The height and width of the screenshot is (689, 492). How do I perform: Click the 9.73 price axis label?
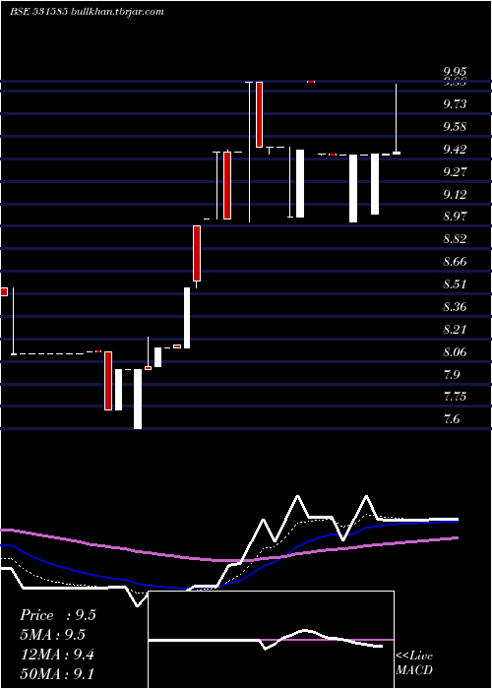[x=455, y=104]
